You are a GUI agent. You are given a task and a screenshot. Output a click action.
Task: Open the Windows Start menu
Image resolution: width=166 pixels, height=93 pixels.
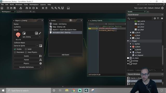(x=3, y=90)
